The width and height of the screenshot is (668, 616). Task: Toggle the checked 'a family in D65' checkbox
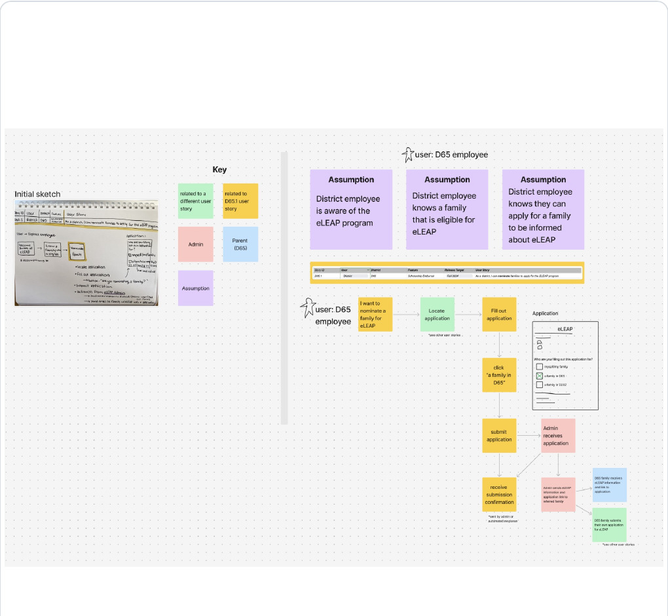(x=540, y=376)
